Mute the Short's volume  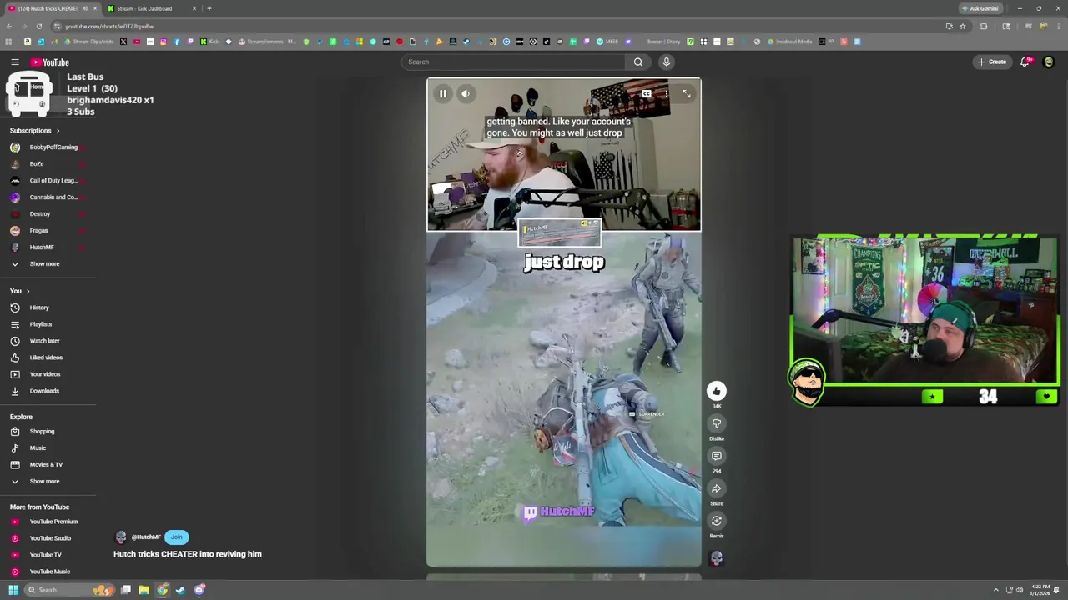466,94
